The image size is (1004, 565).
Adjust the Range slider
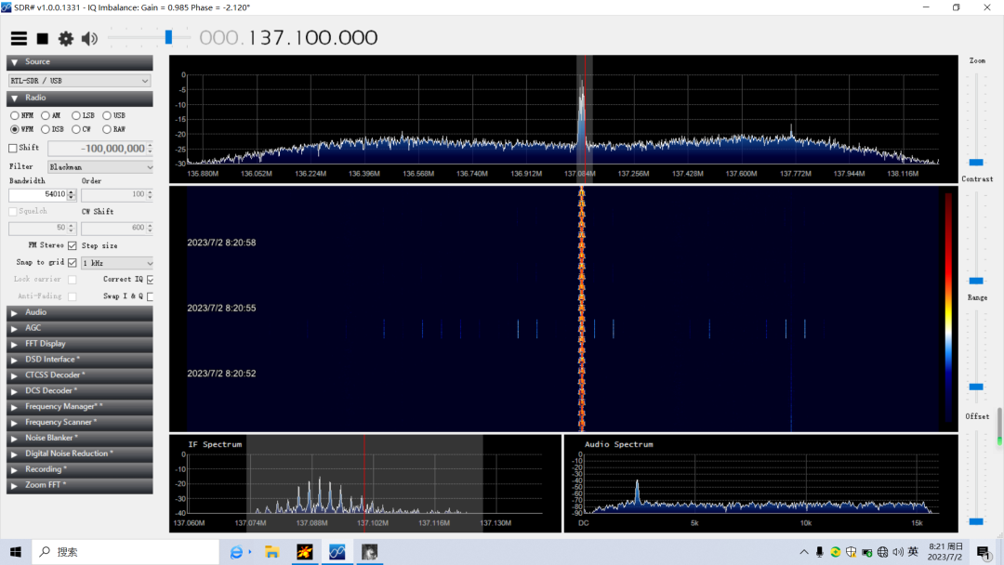976,387
